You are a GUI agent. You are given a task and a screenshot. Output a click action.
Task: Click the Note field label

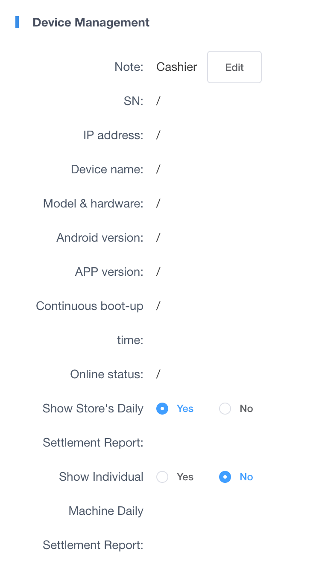pos(129,67)
